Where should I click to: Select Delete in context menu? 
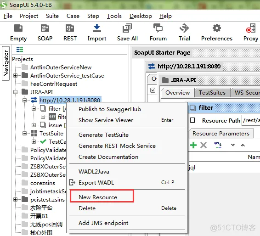pyautogui.click(x=127, y=208)
